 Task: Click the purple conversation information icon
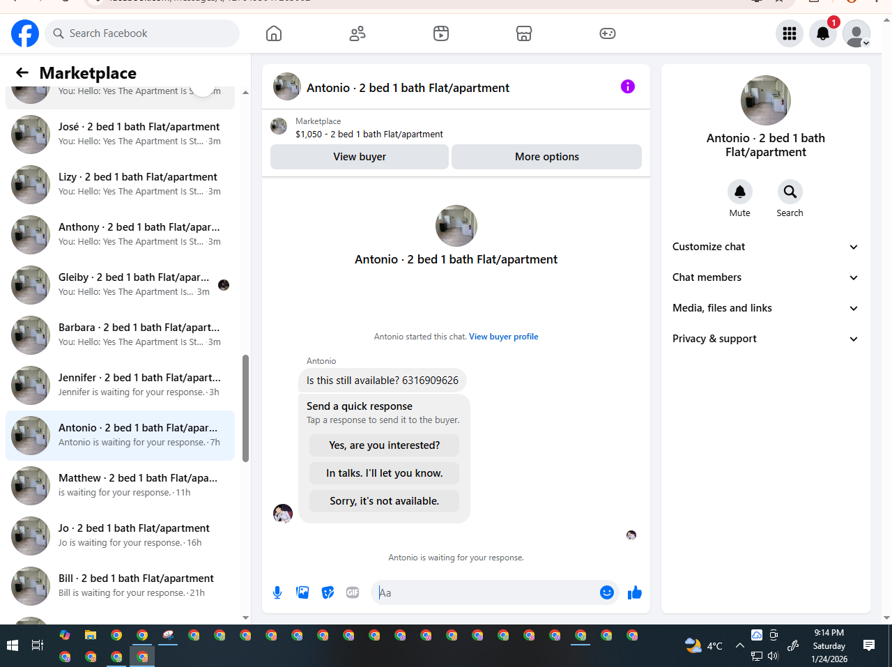point(628,86)
